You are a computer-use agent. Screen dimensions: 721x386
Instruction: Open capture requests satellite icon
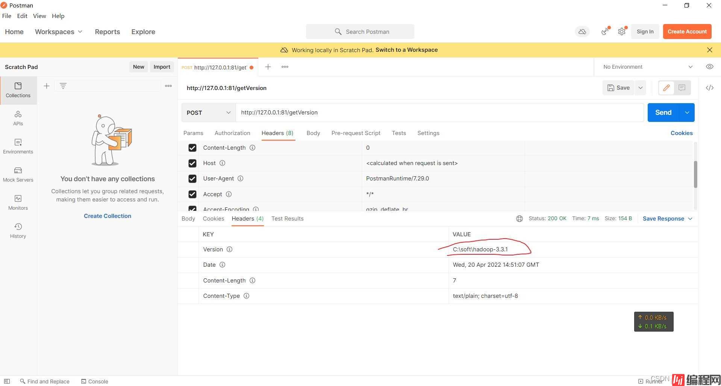tap(605, 32)
